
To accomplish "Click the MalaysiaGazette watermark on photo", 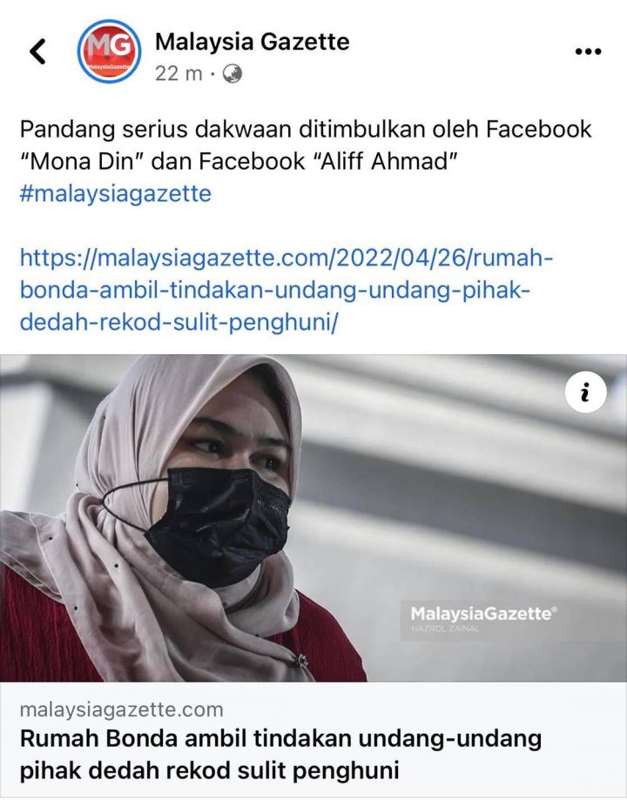I will pyautogui.click(x=483, y=614).
